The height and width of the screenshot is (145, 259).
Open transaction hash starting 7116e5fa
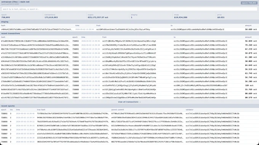click(35, 77)
